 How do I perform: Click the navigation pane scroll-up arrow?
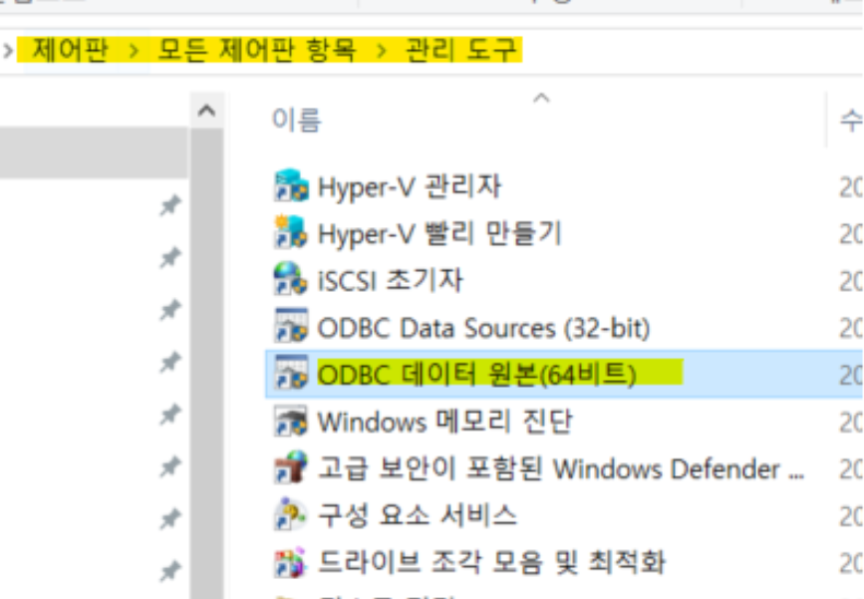206,111
